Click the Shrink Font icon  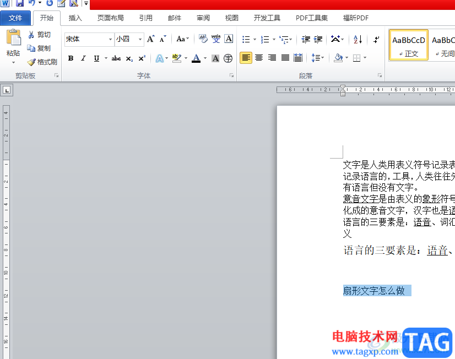pos(163,39)
